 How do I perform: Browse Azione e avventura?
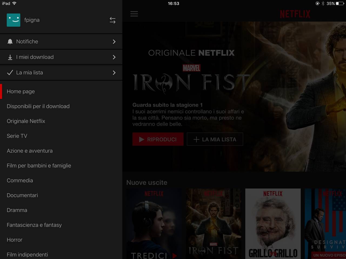click(61, 151)
